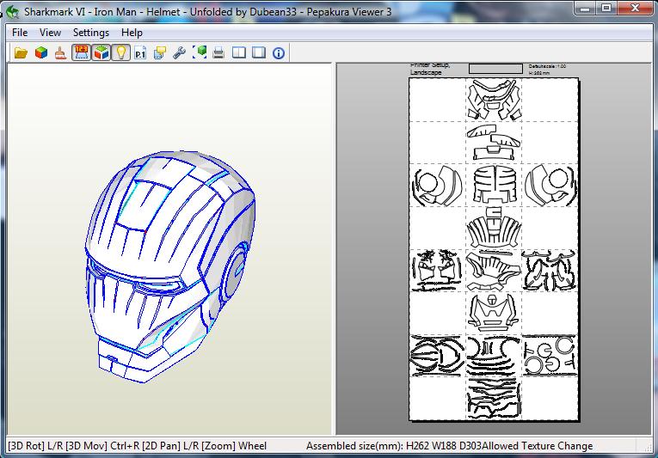Click 'Allowed Texture Change' status text

coord(538,446)
